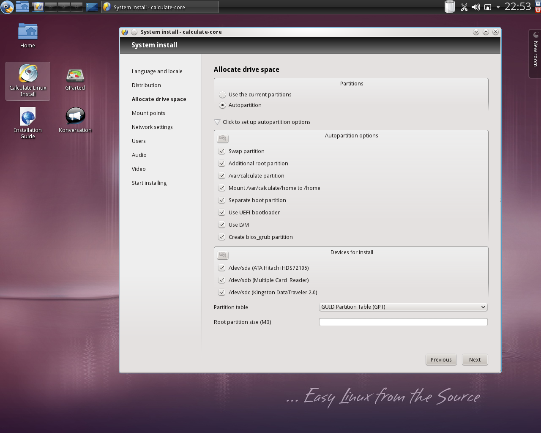Open the Partition table dropdown
The width and height of the screenshot is (541, 433).
pos(403,307)
